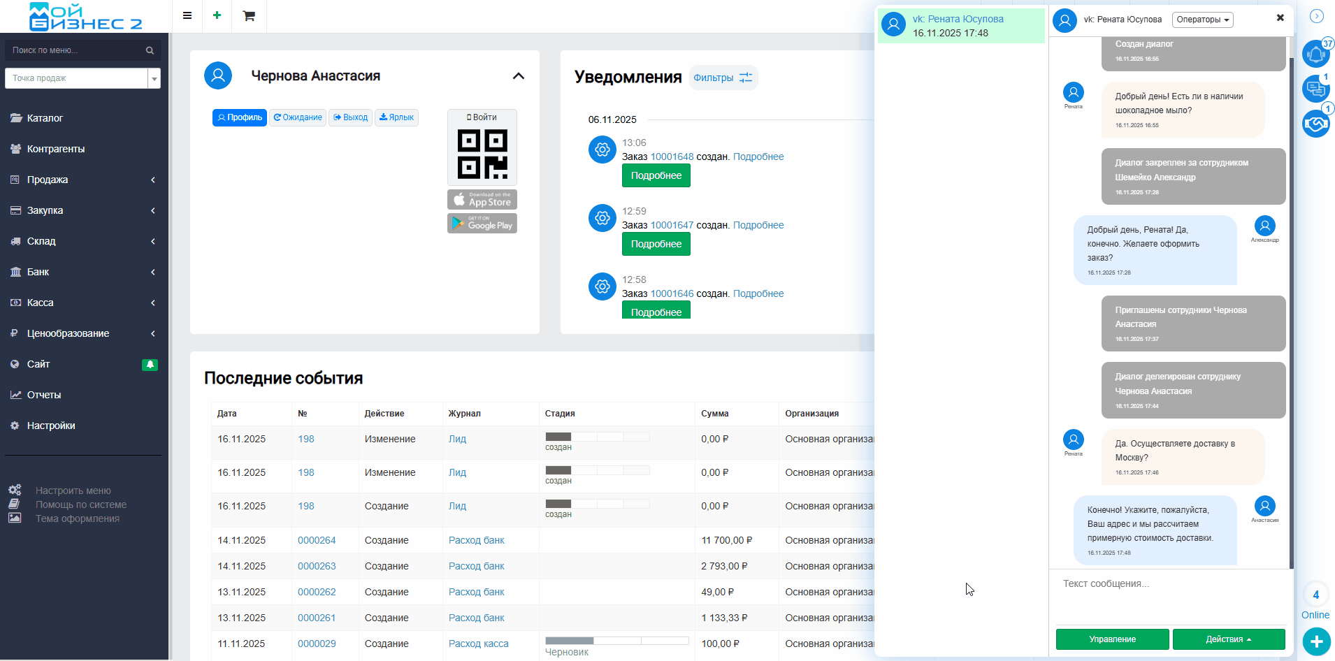Open Каталог in the left menu
This screenshot has height=661, width=1335.
[45, 118]
